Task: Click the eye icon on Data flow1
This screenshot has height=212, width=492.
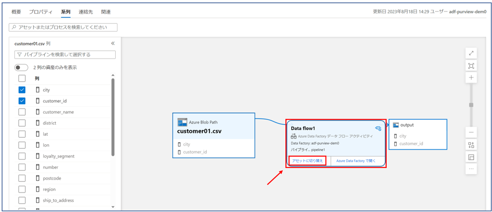Action: [x=378, y=128]
